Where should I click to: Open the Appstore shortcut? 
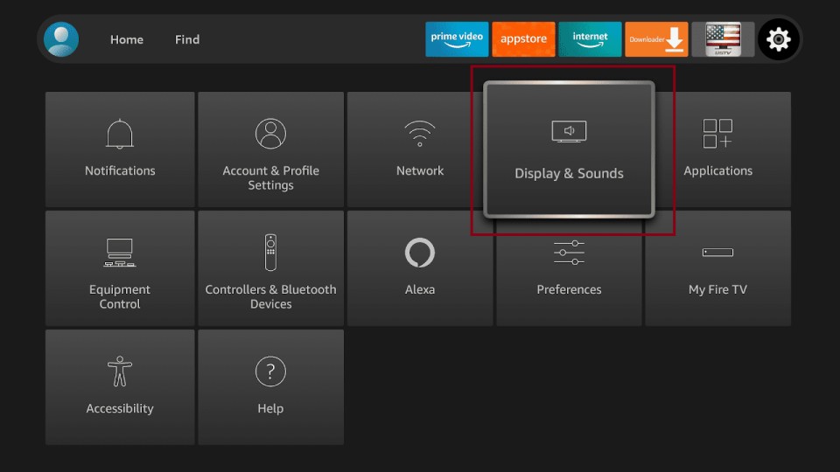pyautogui.click(x=523, y=39)
